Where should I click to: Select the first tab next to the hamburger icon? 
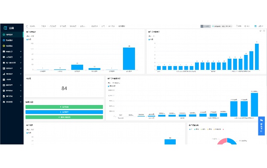(33, 26)
